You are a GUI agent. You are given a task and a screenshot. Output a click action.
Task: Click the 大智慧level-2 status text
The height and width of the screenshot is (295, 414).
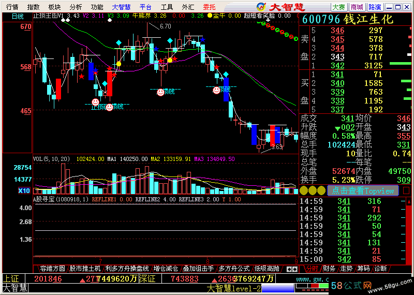point(234,289)
